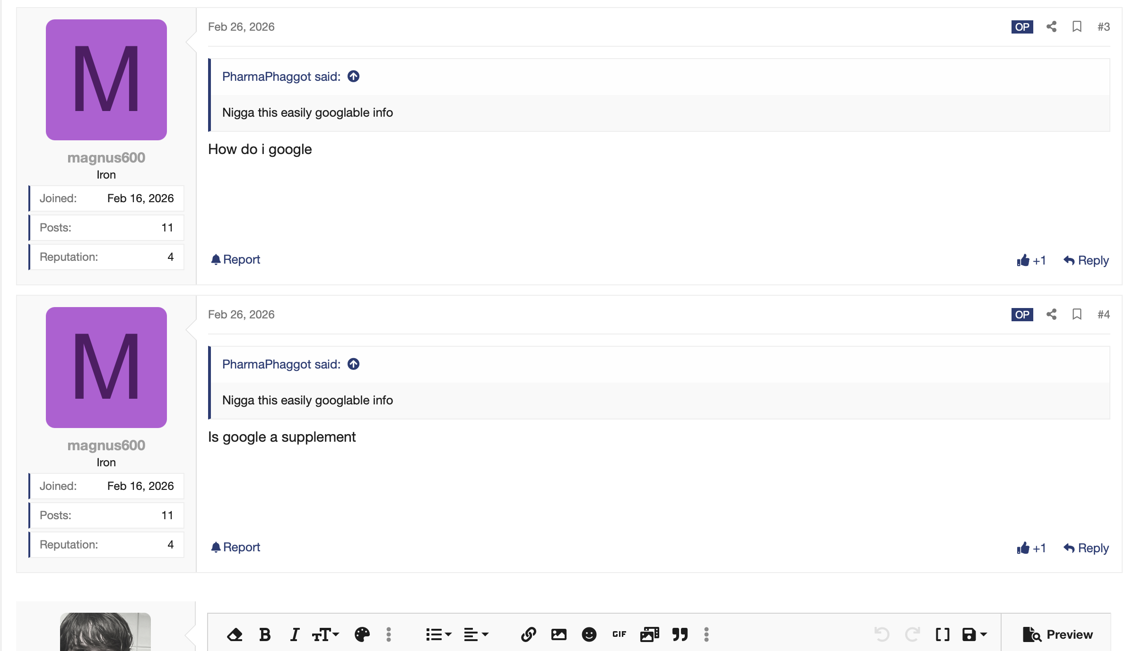The height and width of the screenshot is (651, 1134).
Task: Open the smilies emoji picker
Action: (x=589, y=634)
